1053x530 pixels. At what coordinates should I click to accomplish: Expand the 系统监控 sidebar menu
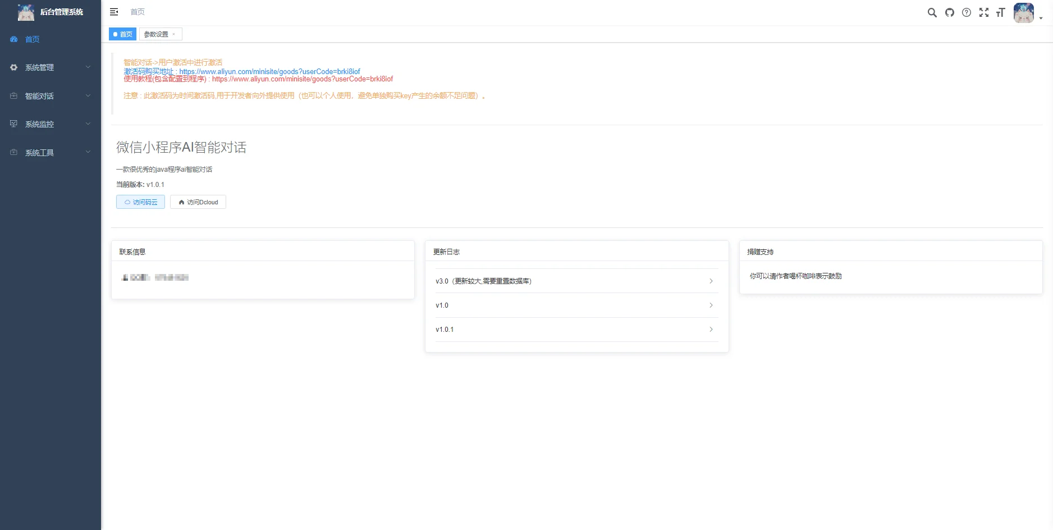click(51, 124)
